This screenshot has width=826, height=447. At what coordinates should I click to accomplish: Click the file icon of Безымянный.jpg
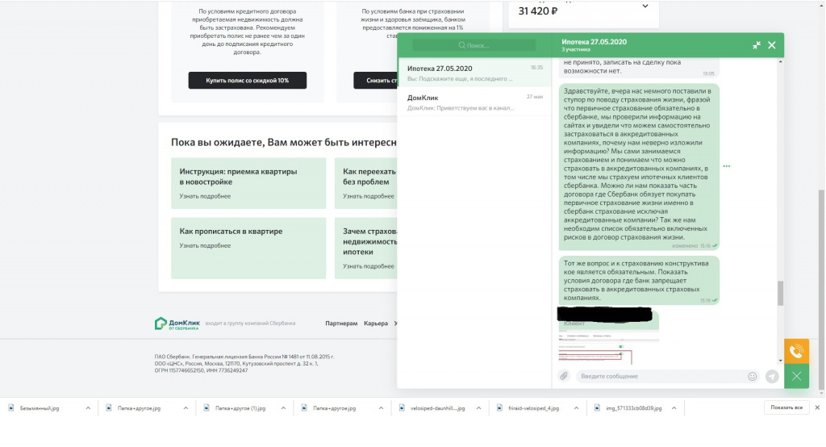click(x=11, y=407)
